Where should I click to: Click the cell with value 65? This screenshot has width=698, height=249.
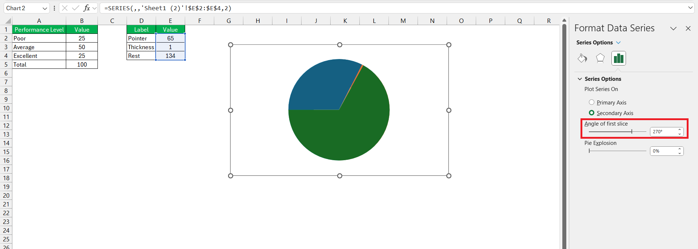[x=170, y=38]
